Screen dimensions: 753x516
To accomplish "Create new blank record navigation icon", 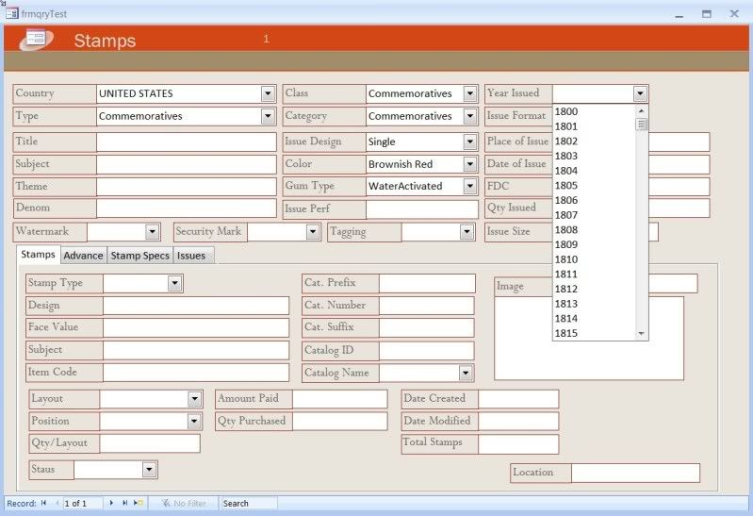I will 139,503.
